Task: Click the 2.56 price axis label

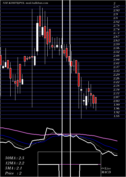Action: [116, 48]
